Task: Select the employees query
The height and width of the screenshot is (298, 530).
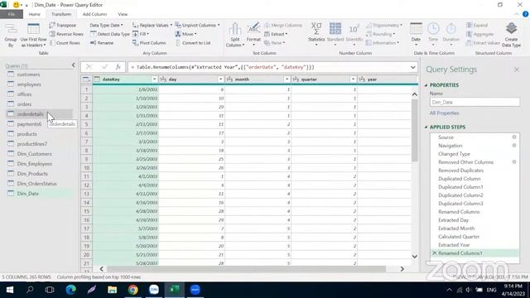Action: pyautogui.click(x=29, y=84)
